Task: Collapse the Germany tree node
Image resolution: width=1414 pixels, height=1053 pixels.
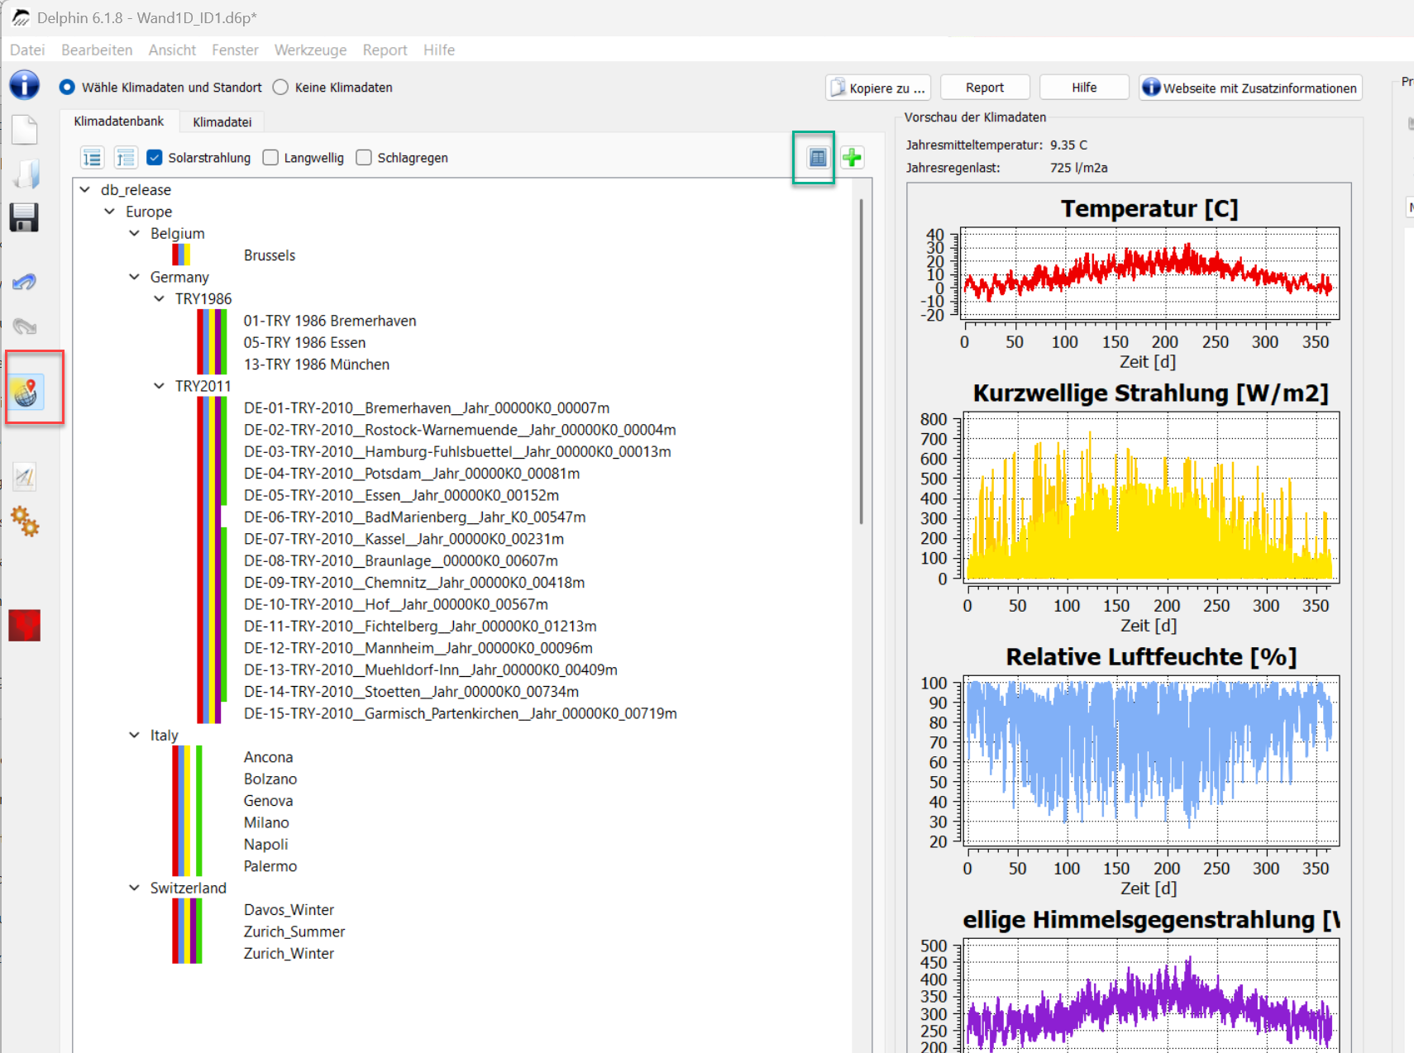Action: [x=135, y=277]
